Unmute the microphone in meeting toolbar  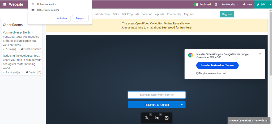(x=147, y=118)
